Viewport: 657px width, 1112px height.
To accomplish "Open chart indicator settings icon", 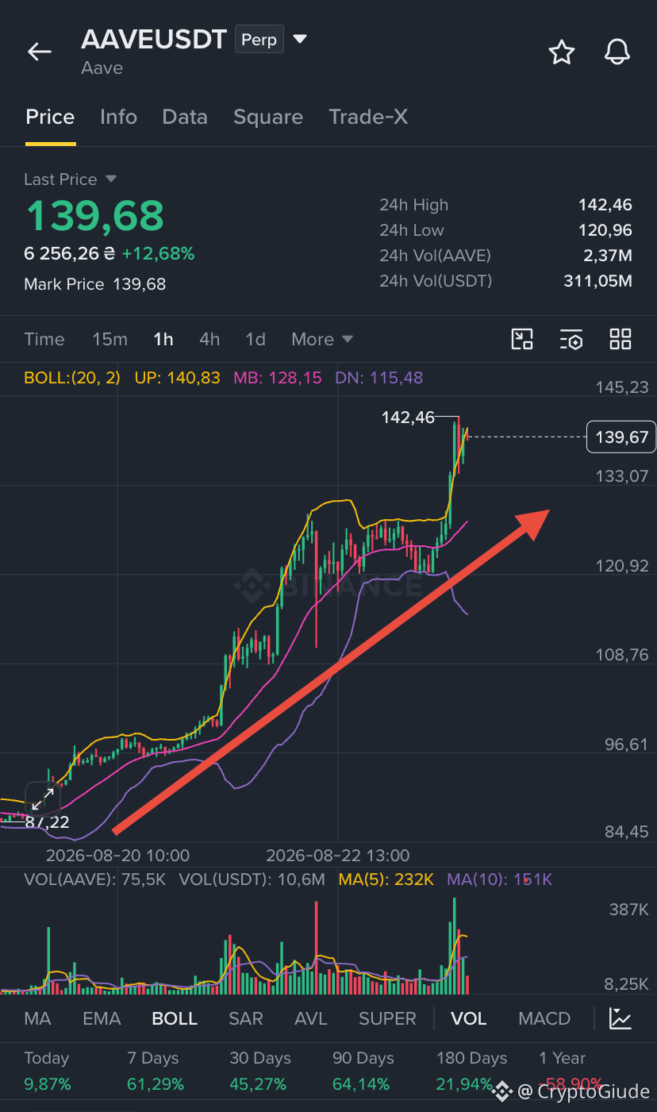I will [571, 339].
